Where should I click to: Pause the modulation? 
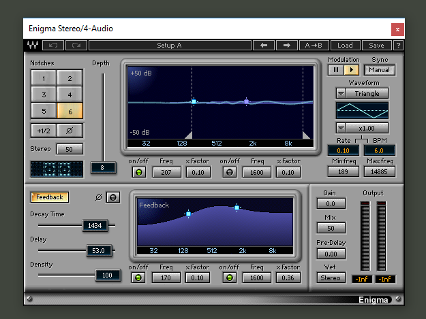tap(336, 70)
